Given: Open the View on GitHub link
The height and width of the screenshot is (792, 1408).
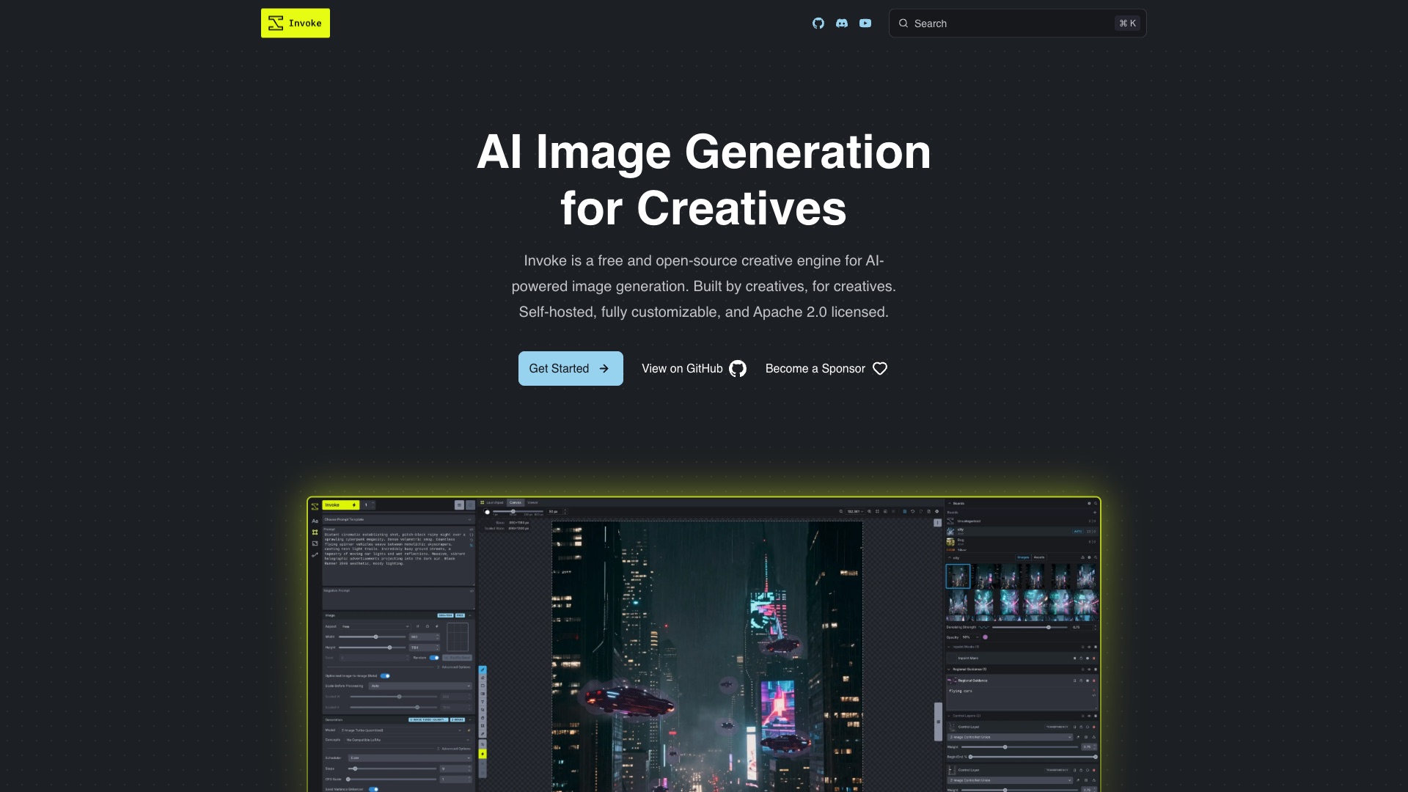Looking at the screenshot, I should (694, 369).
